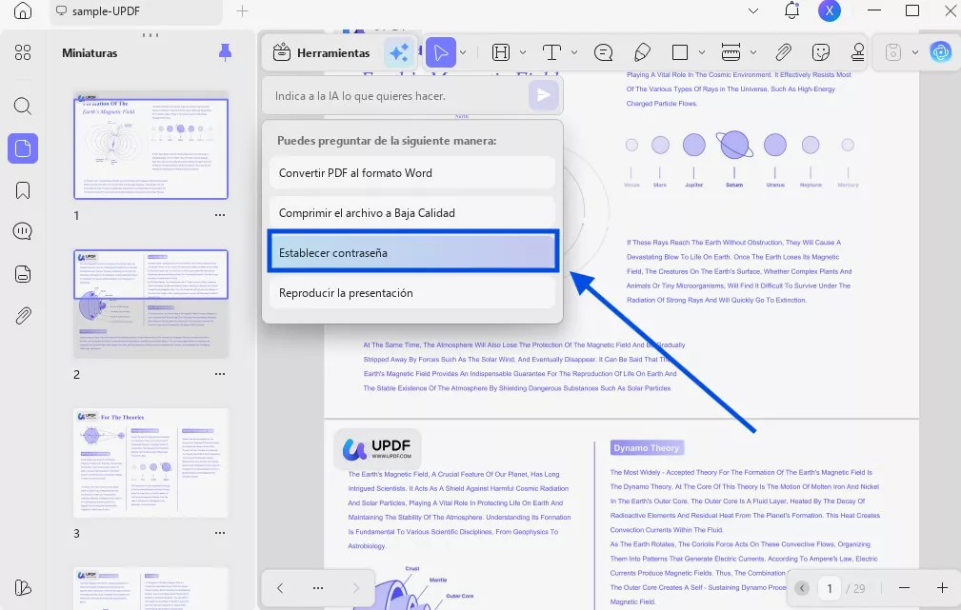Image resolution: width=961 pixels, height=610 pixels.
Task: Expand the cursor select tool dropdown arrow
Action: coord(463,53)
